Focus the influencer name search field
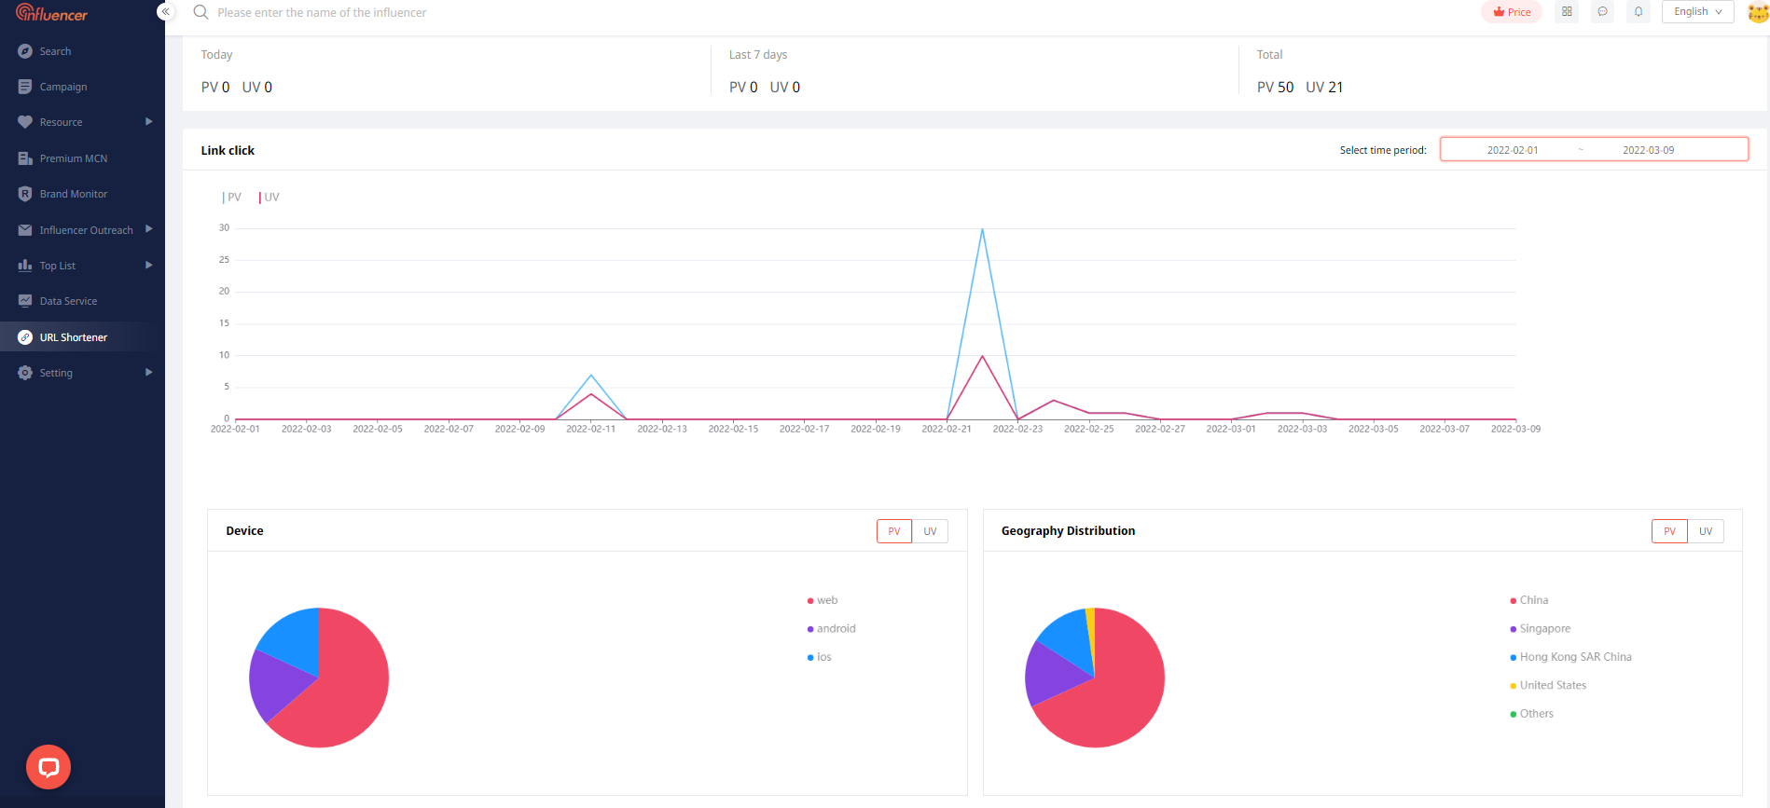Viewport: 1770px width, 808px height. 322,12
